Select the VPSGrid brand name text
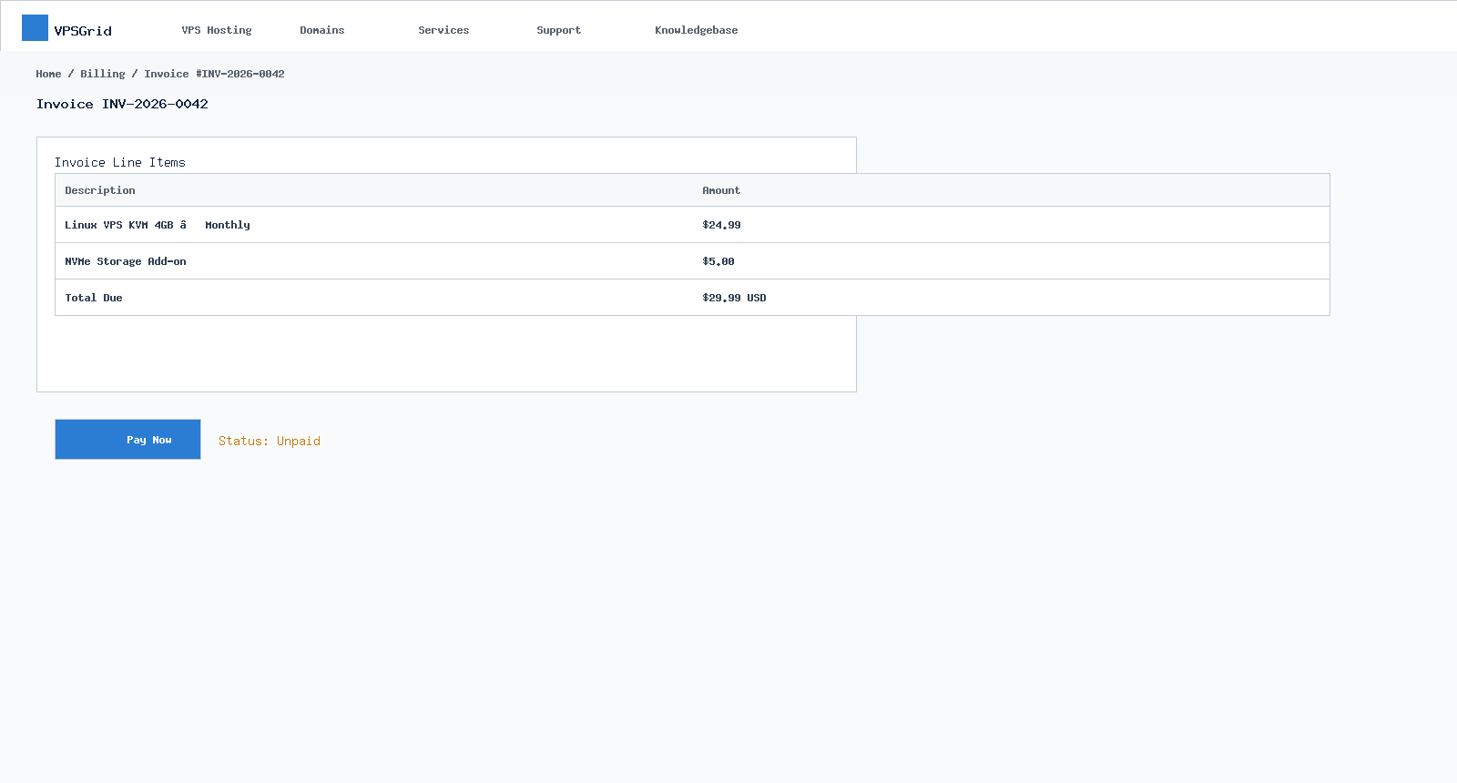 click(x=83, y=31)
